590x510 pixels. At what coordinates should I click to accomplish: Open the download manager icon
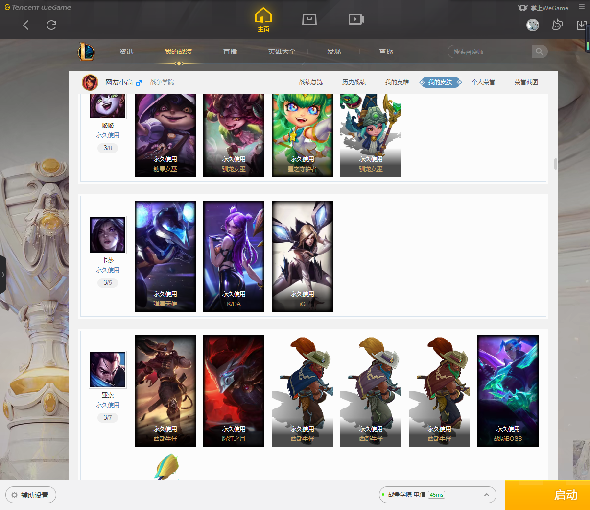coord(581,25)
